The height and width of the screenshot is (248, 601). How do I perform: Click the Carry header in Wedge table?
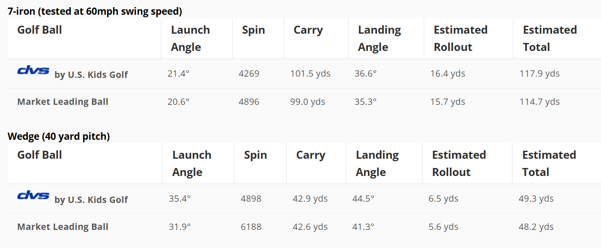click(311, 155)
